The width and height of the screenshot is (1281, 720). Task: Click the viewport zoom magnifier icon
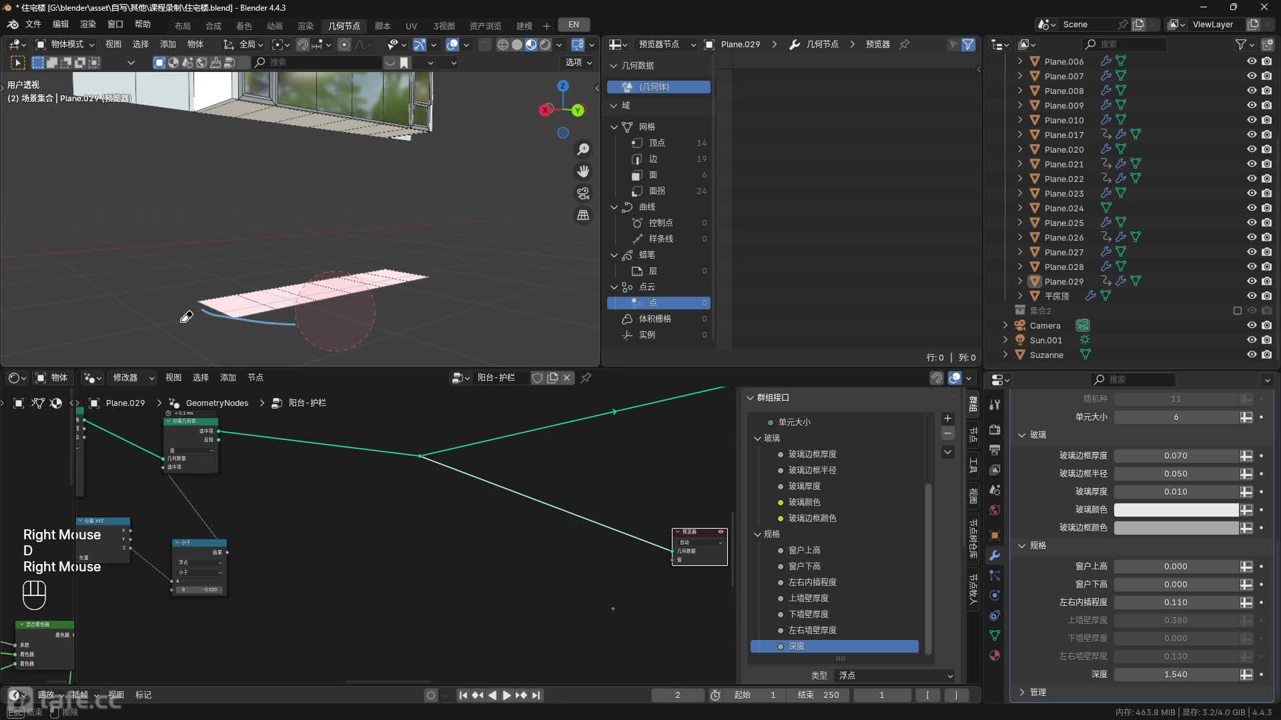click(583, 149)
